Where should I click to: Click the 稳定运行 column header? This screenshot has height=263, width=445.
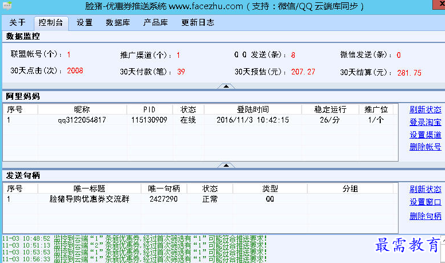click(330, 109)
